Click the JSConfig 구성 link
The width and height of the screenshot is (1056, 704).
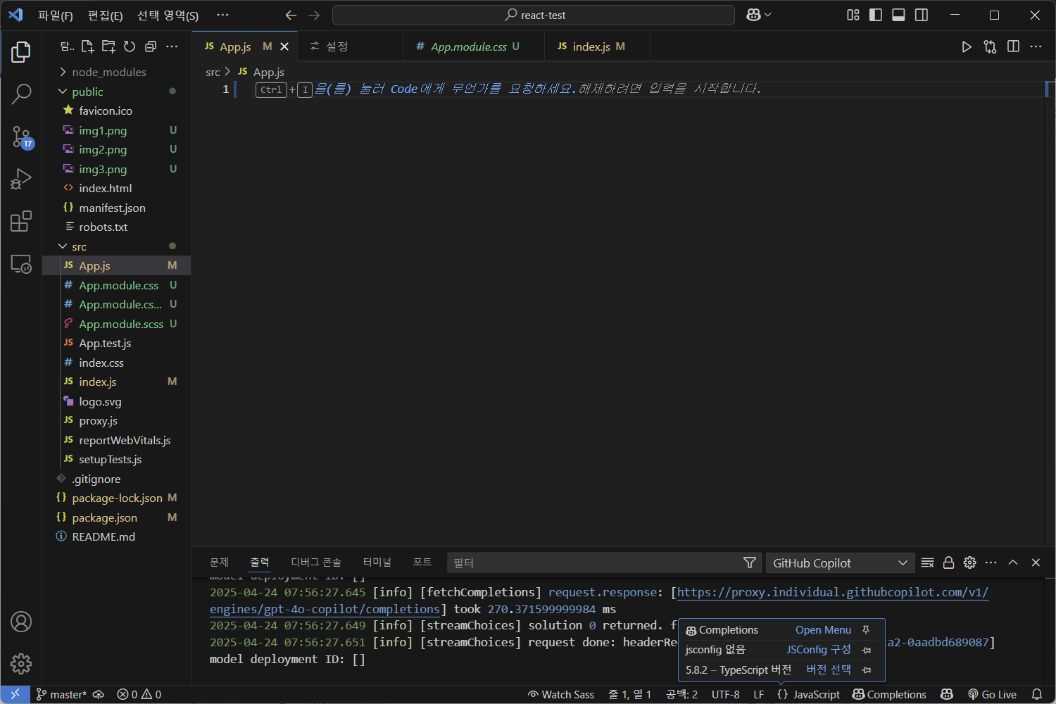point(819,650)
